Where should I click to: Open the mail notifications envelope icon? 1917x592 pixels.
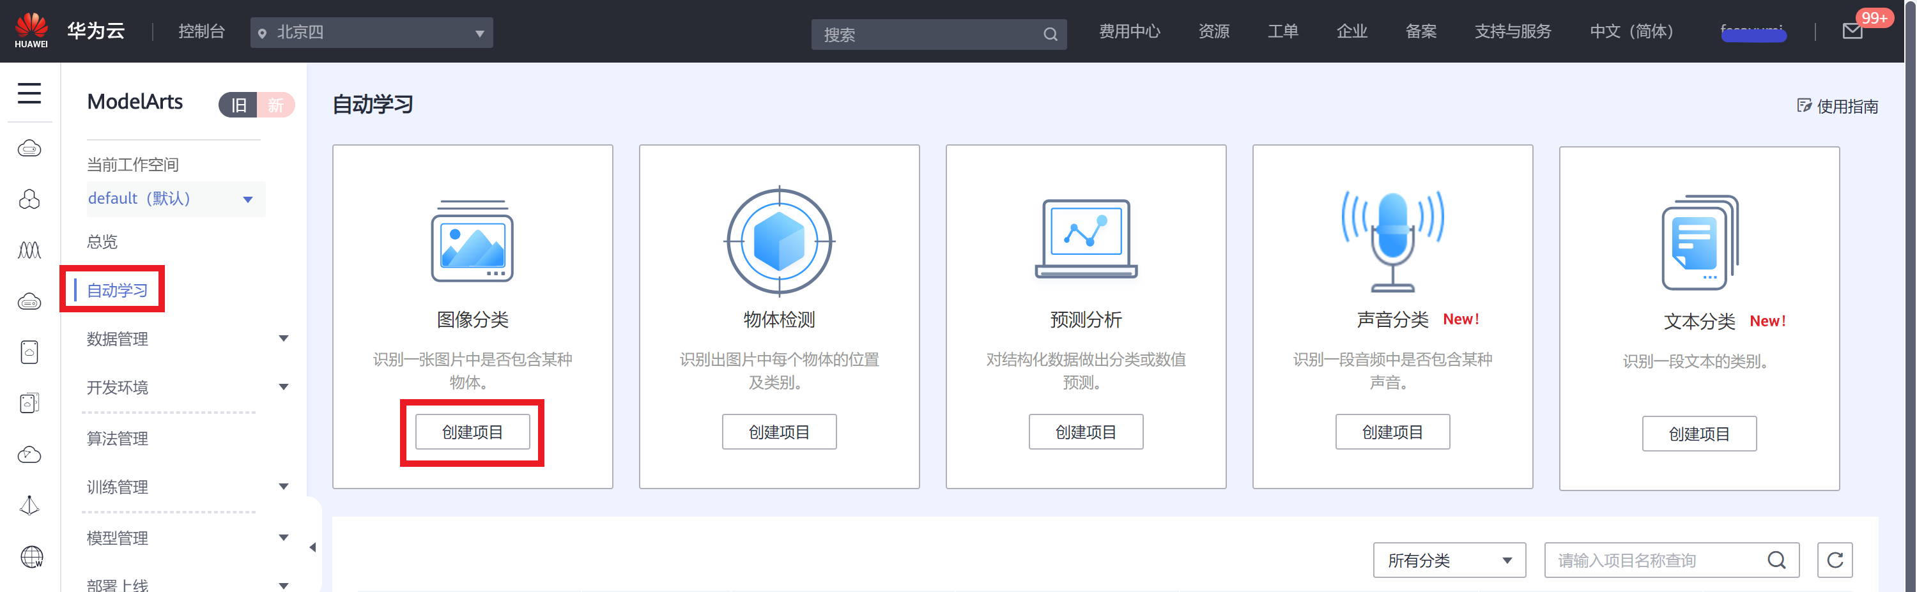pos(1852,31)
